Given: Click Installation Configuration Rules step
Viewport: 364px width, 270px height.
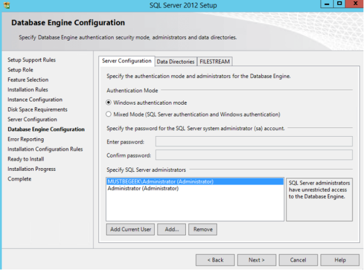Looking at the screenshot, I should pyautogui.click(x=45, y=149).
